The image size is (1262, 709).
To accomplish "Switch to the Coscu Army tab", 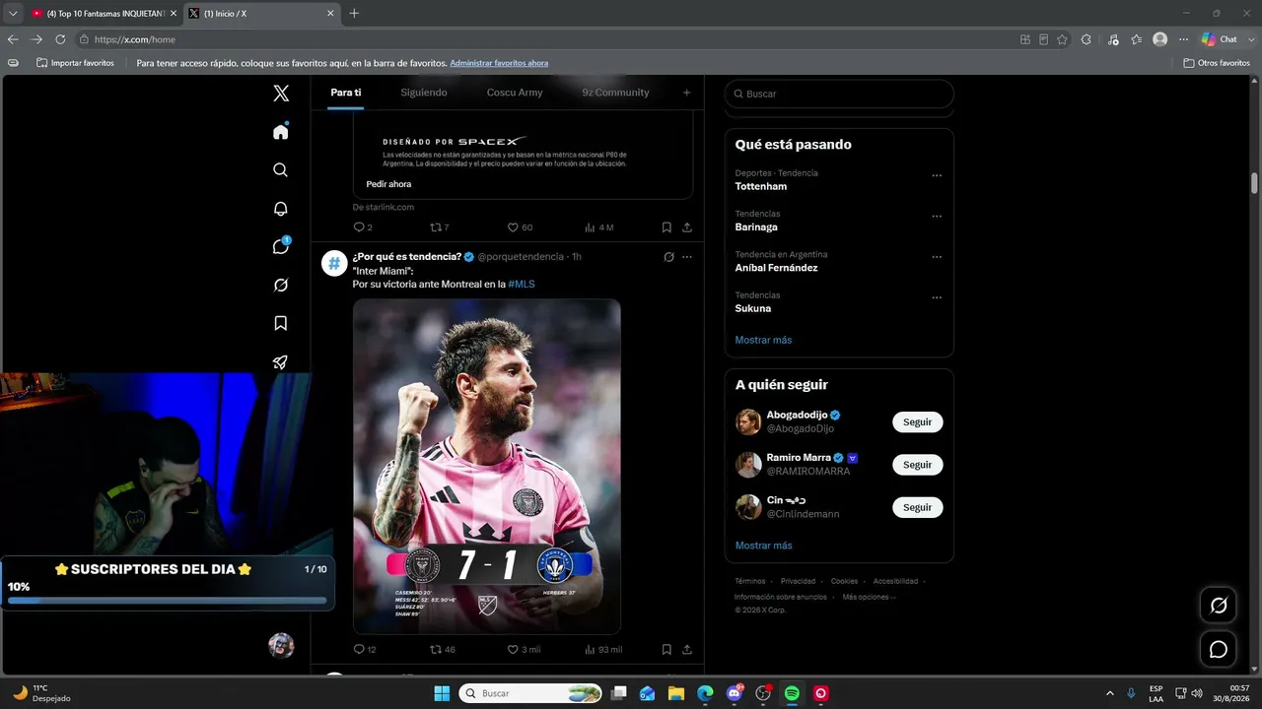I will coord(515,93).
